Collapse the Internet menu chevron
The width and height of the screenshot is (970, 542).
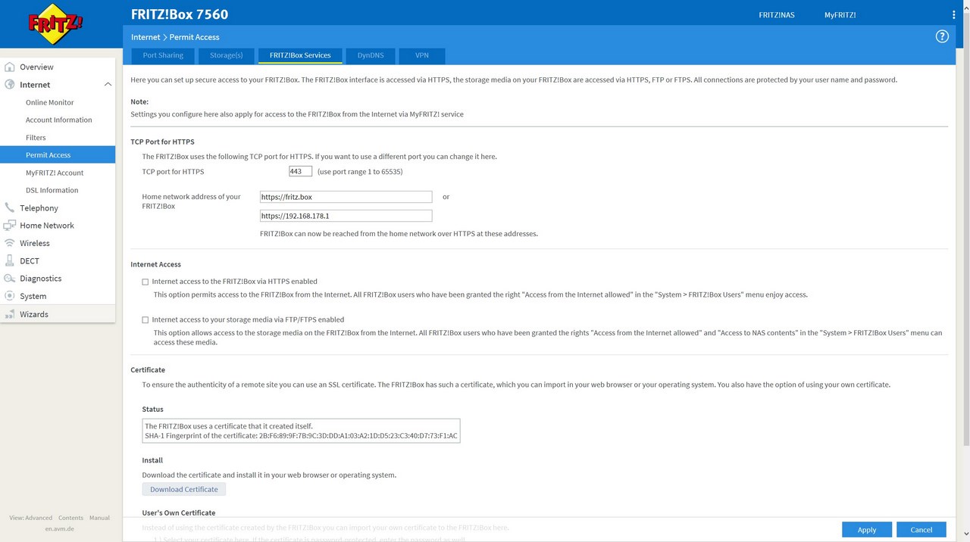108,85
